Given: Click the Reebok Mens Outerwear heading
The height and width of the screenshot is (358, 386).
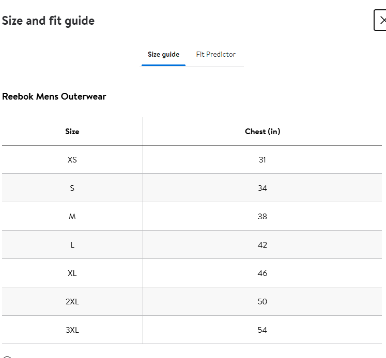Looking at the screenshot, I should click(x=54, y=96).
